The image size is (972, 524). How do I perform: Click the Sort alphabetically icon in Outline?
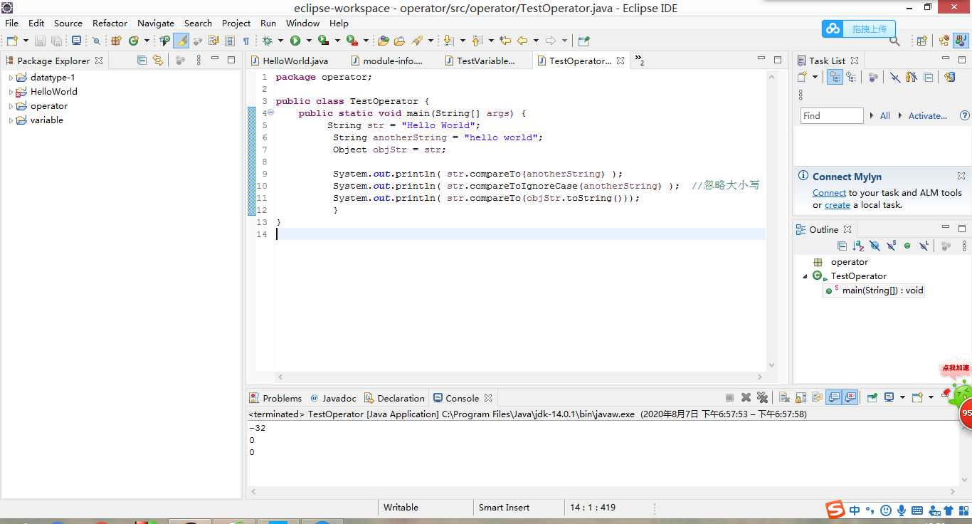[x=858, y=246]
